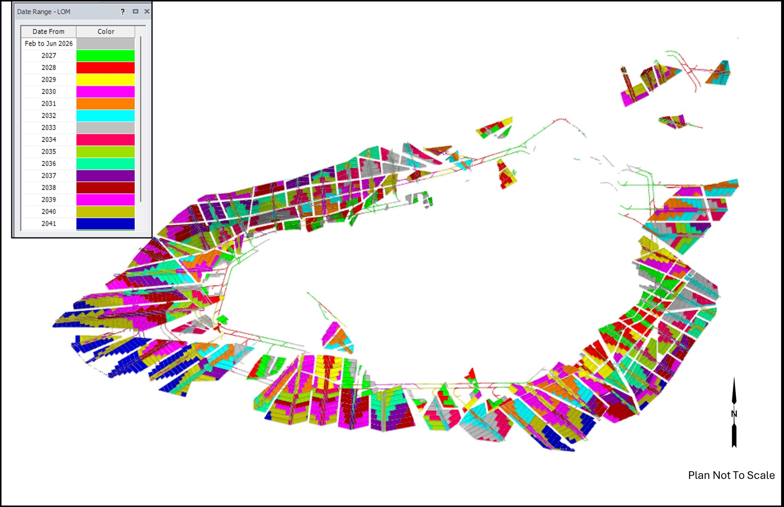Select the 2036 date row
Viewport: 784px width, 507px height.
coord(78,163)
